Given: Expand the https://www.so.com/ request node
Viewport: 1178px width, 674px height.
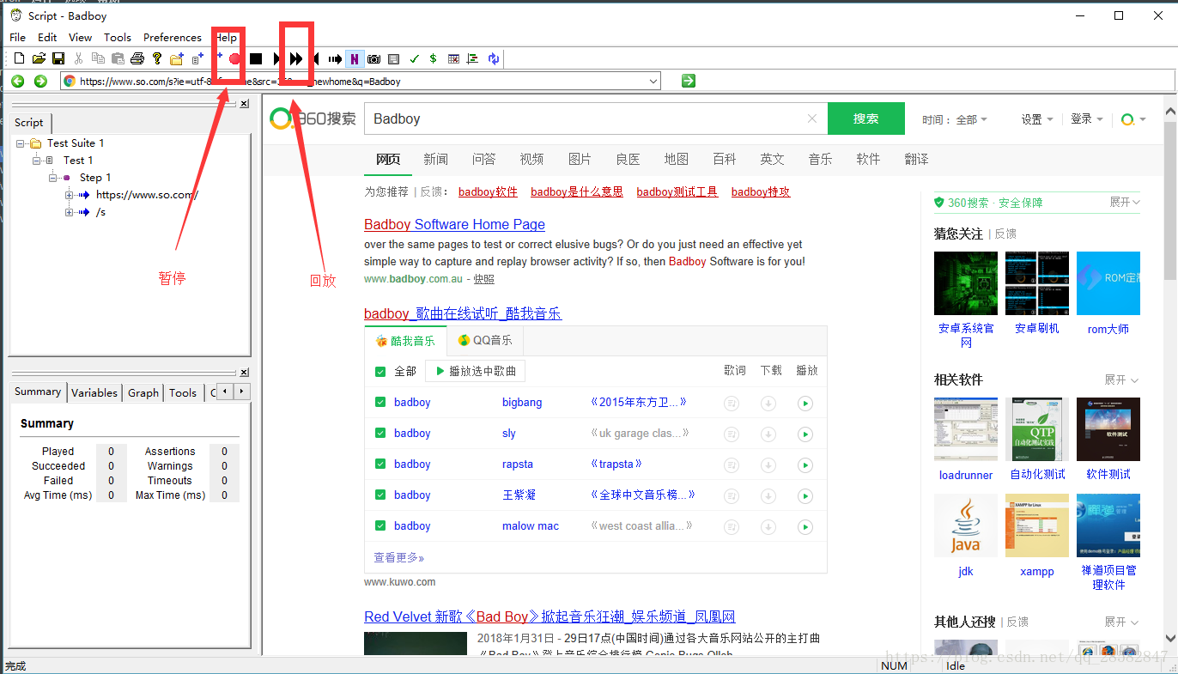Looking at the screenshot, I should pos(70,195).
